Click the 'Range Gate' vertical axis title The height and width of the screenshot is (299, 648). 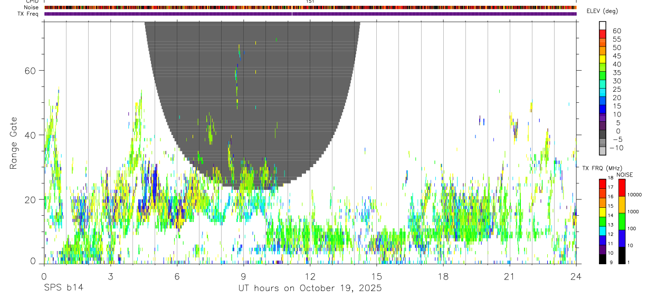13,143
